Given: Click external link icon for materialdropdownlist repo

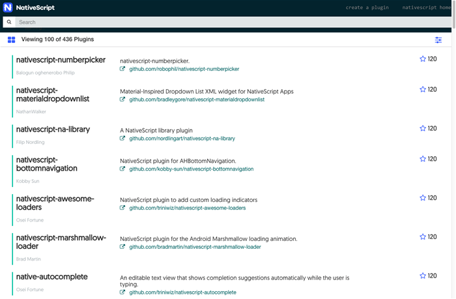Looking at the screenshot, I should pos(122,100).
